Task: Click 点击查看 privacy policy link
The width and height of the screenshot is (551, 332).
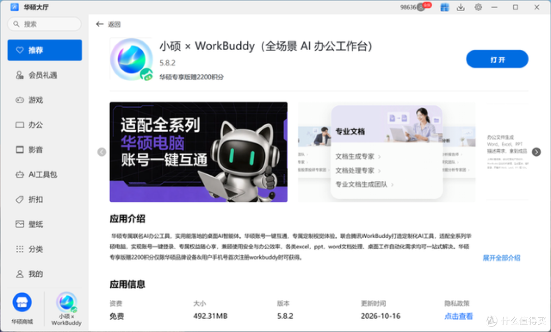Action: pyautogui.click(x=458, y=316)
